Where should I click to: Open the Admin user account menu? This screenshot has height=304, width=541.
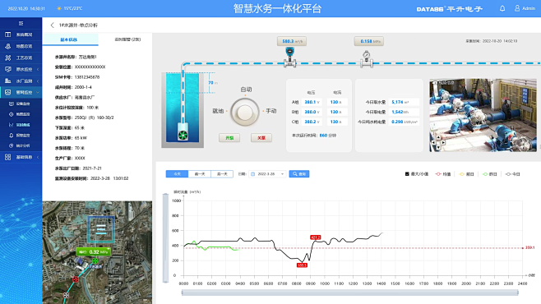click(x=525, y=8)
